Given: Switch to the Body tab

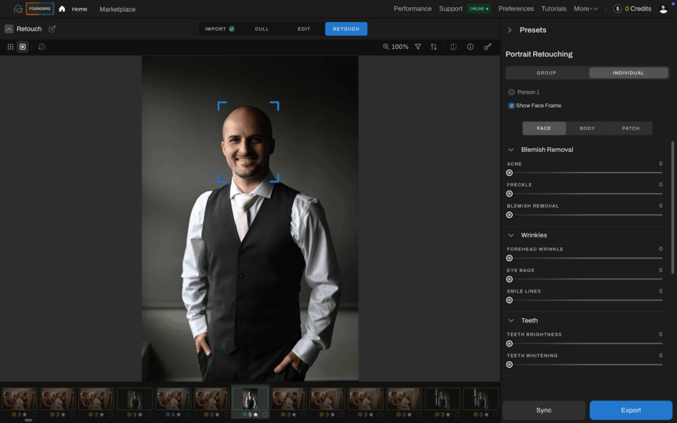Looking at the screenshot, I should (x=587, y=128).
